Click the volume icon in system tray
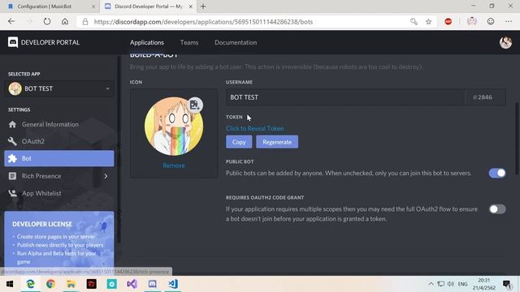The image size is (520, 292). pyautogui.click(x=450, y=284)
